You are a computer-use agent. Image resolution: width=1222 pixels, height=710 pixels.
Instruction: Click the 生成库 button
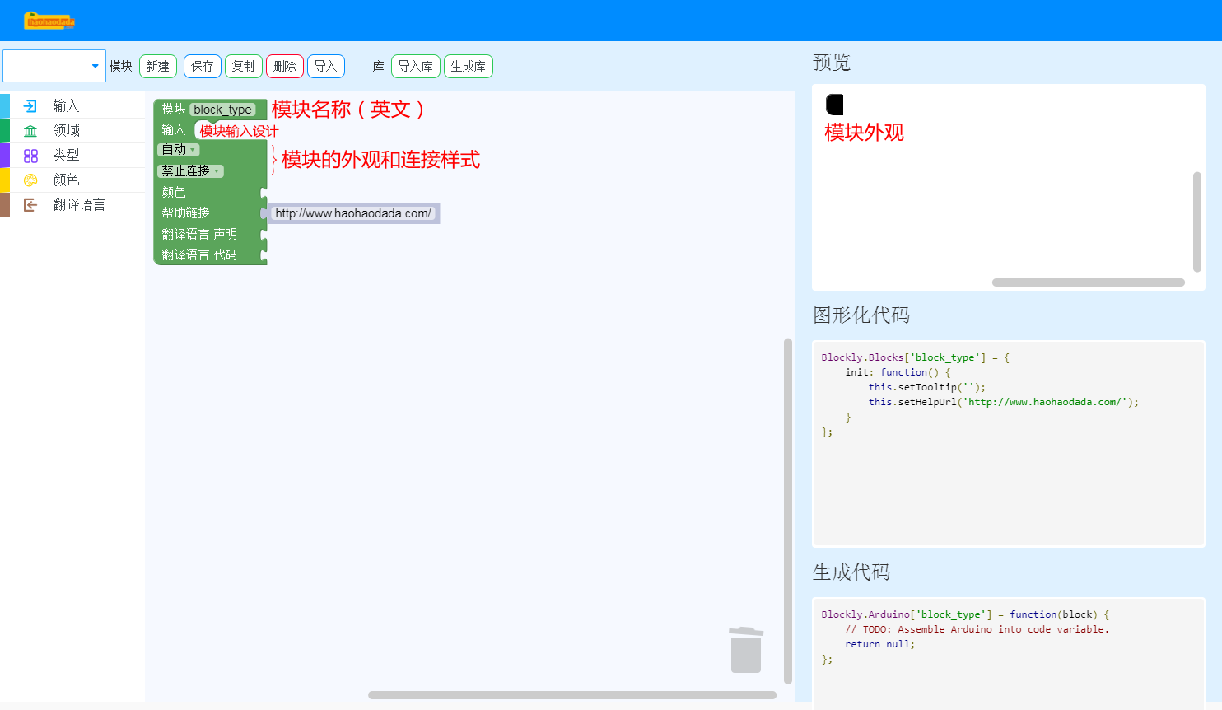469,67
